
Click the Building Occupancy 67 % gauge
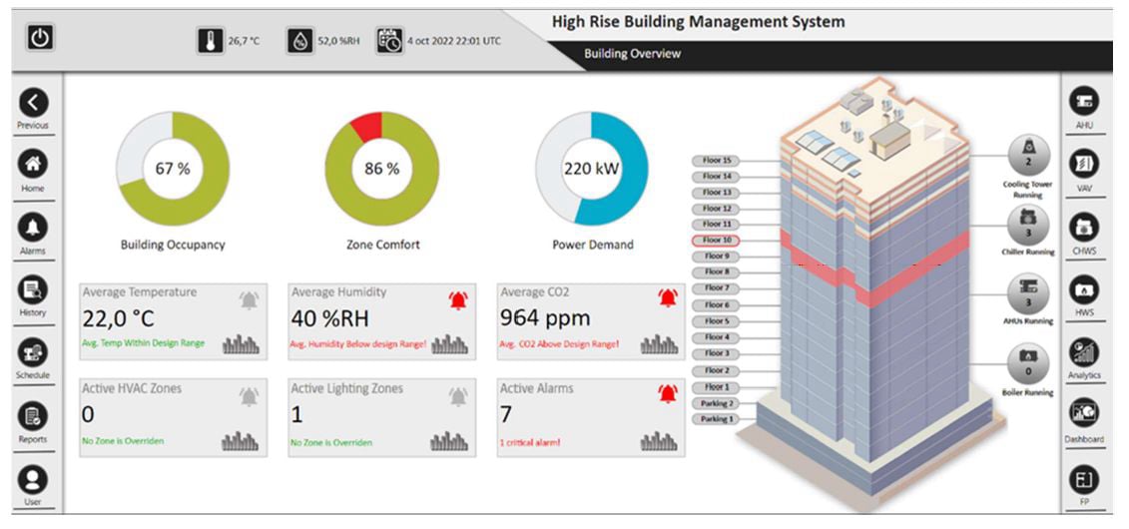point(173,169)
